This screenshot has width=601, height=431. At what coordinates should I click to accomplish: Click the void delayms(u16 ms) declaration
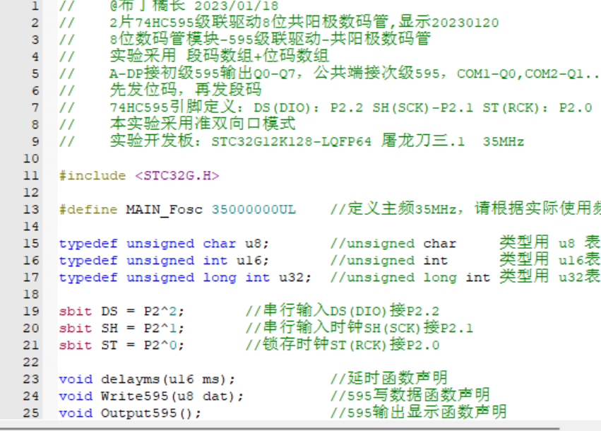coord(147,379)
